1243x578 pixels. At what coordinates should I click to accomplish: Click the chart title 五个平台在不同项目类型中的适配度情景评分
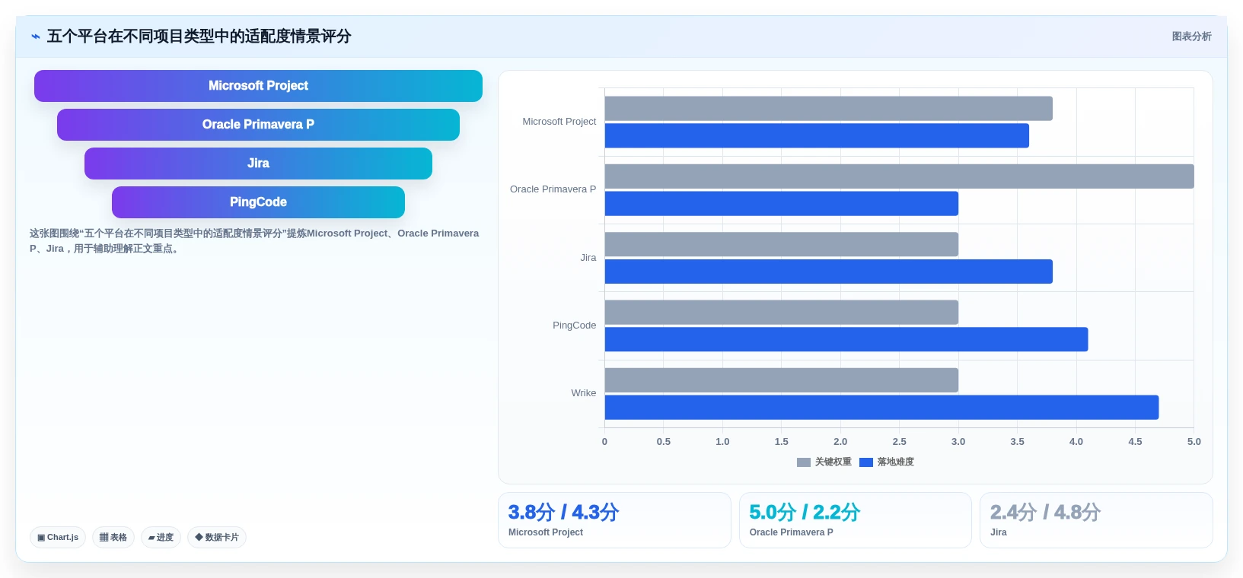(x=199, y=37)
